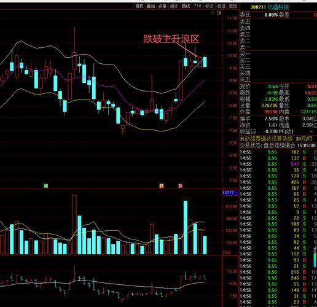
Task: Click the 10.00 price axis label
Action: [232, 56]
